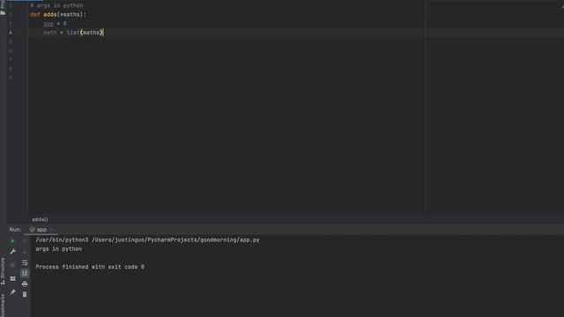
Task: Collapse the adds function fold marker
Action: [x=26, y=14]
